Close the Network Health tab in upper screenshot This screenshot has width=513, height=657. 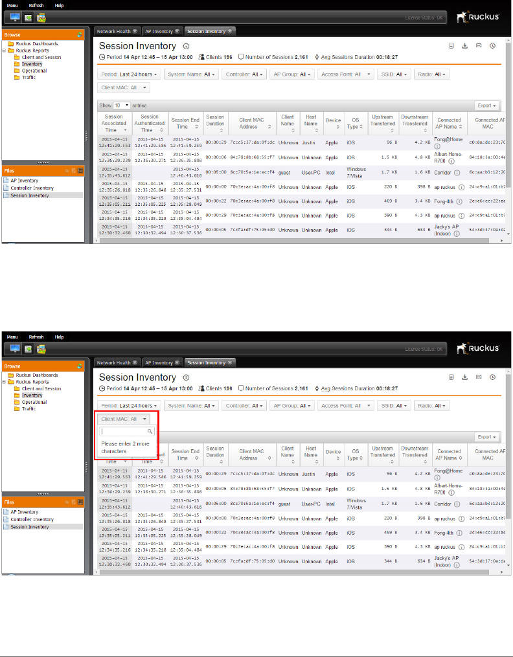pyautogui.click(x=135, y=32)
